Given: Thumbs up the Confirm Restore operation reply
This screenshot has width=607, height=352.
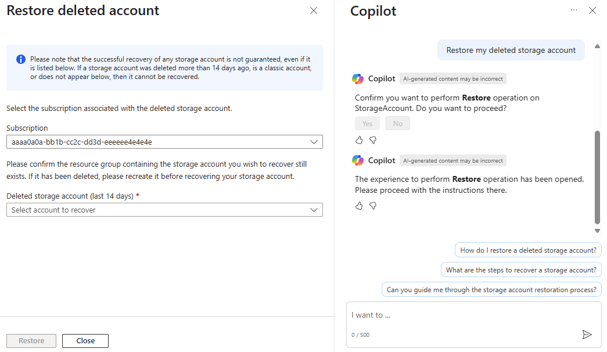Looking at the screenshot, I should coord(359,140).
